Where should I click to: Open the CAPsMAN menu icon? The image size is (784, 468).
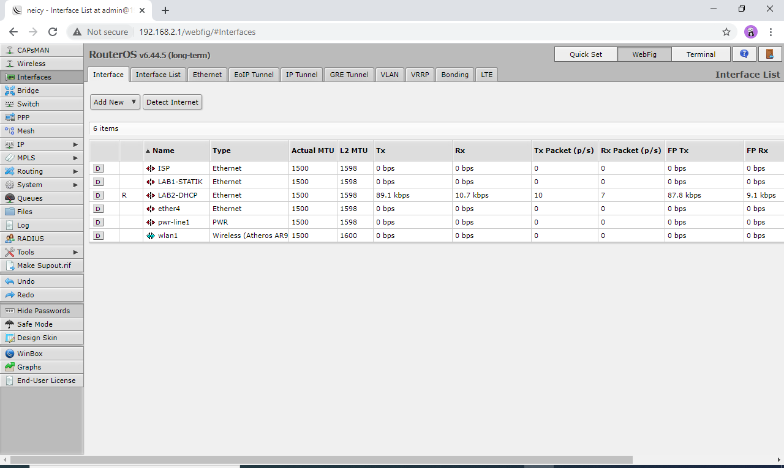point(10,50)
